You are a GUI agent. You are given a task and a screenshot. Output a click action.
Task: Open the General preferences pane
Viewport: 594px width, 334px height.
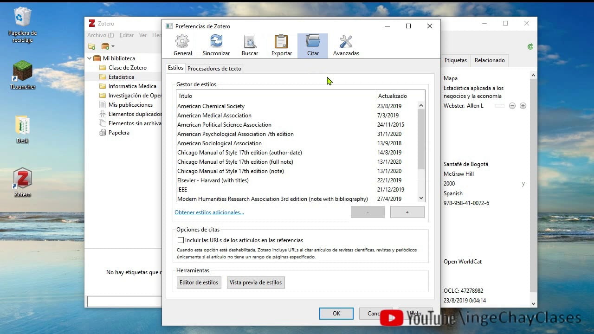[182, 45]
